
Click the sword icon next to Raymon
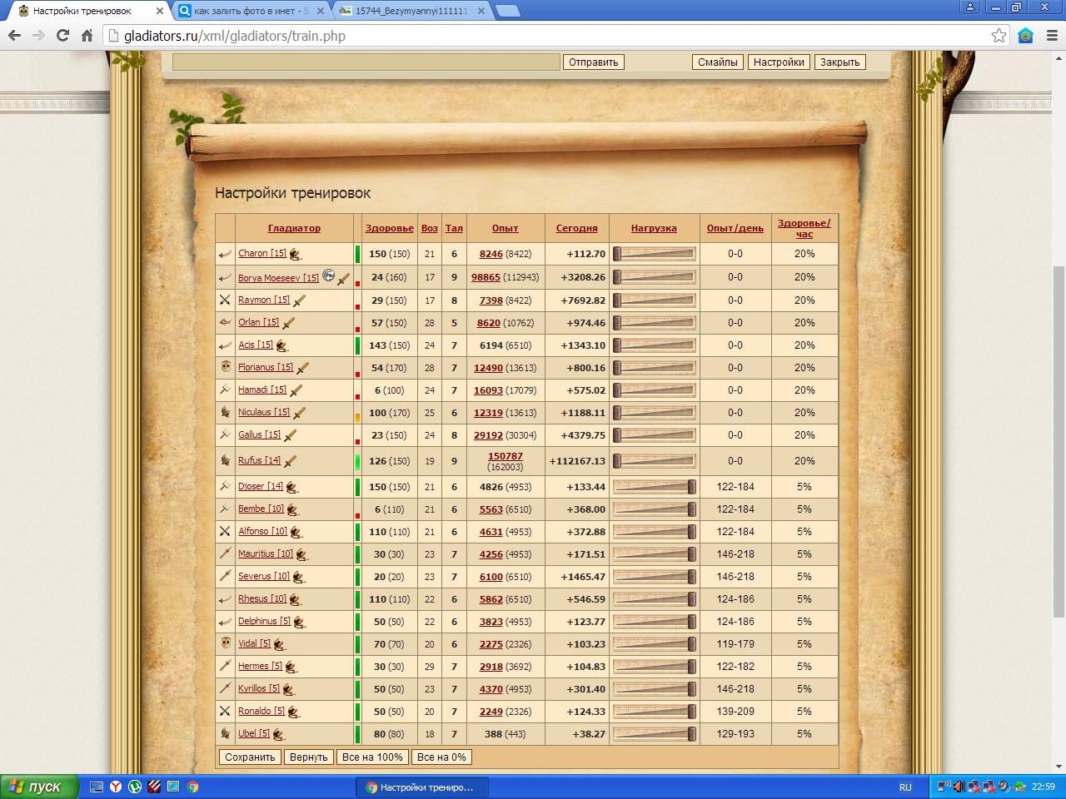(299, 300)
